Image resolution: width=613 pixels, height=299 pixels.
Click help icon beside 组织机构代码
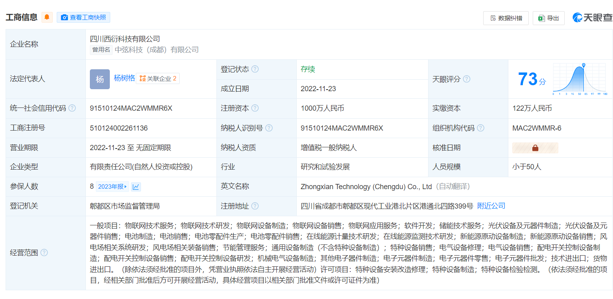(480, 128)
